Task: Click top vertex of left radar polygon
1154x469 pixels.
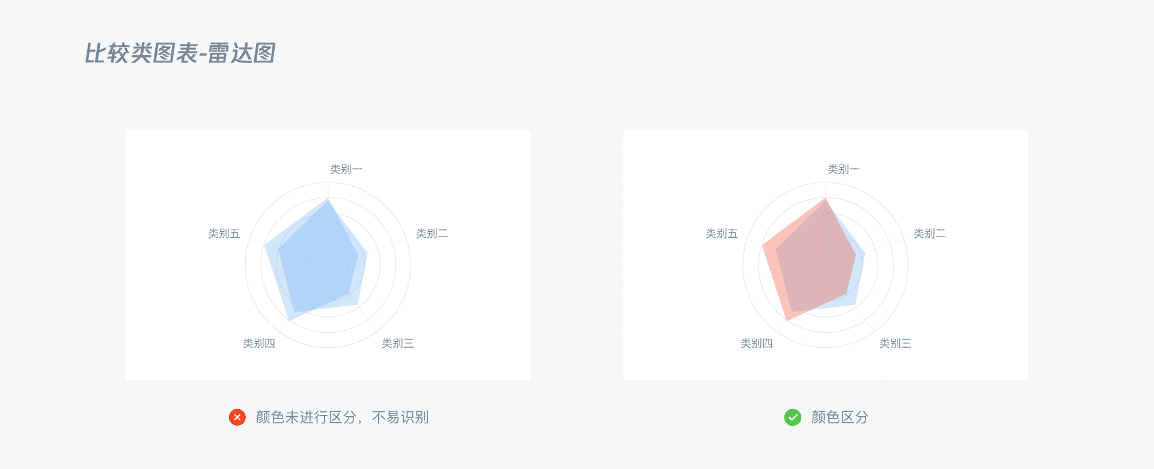Action: pyautogui.click(x=328, y=199)
